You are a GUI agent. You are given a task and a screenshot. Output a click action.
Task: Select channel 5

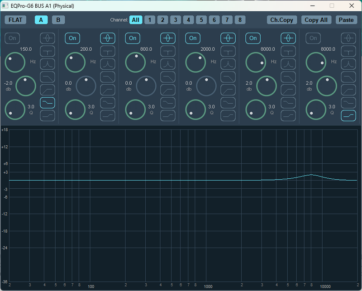click(201, 20)
